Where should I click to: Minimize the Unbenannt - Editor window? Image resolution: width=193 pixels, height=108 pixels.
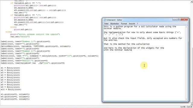pos(174,19)
